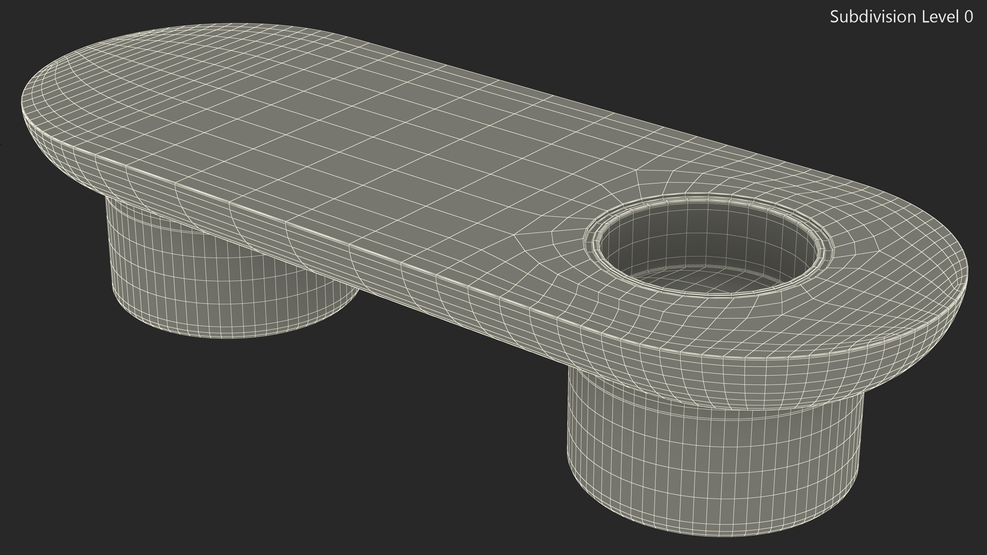Viewport: 987px width, 555px height.
Task: Click the Subdivision Level 0 label
Action: (901, 17)
